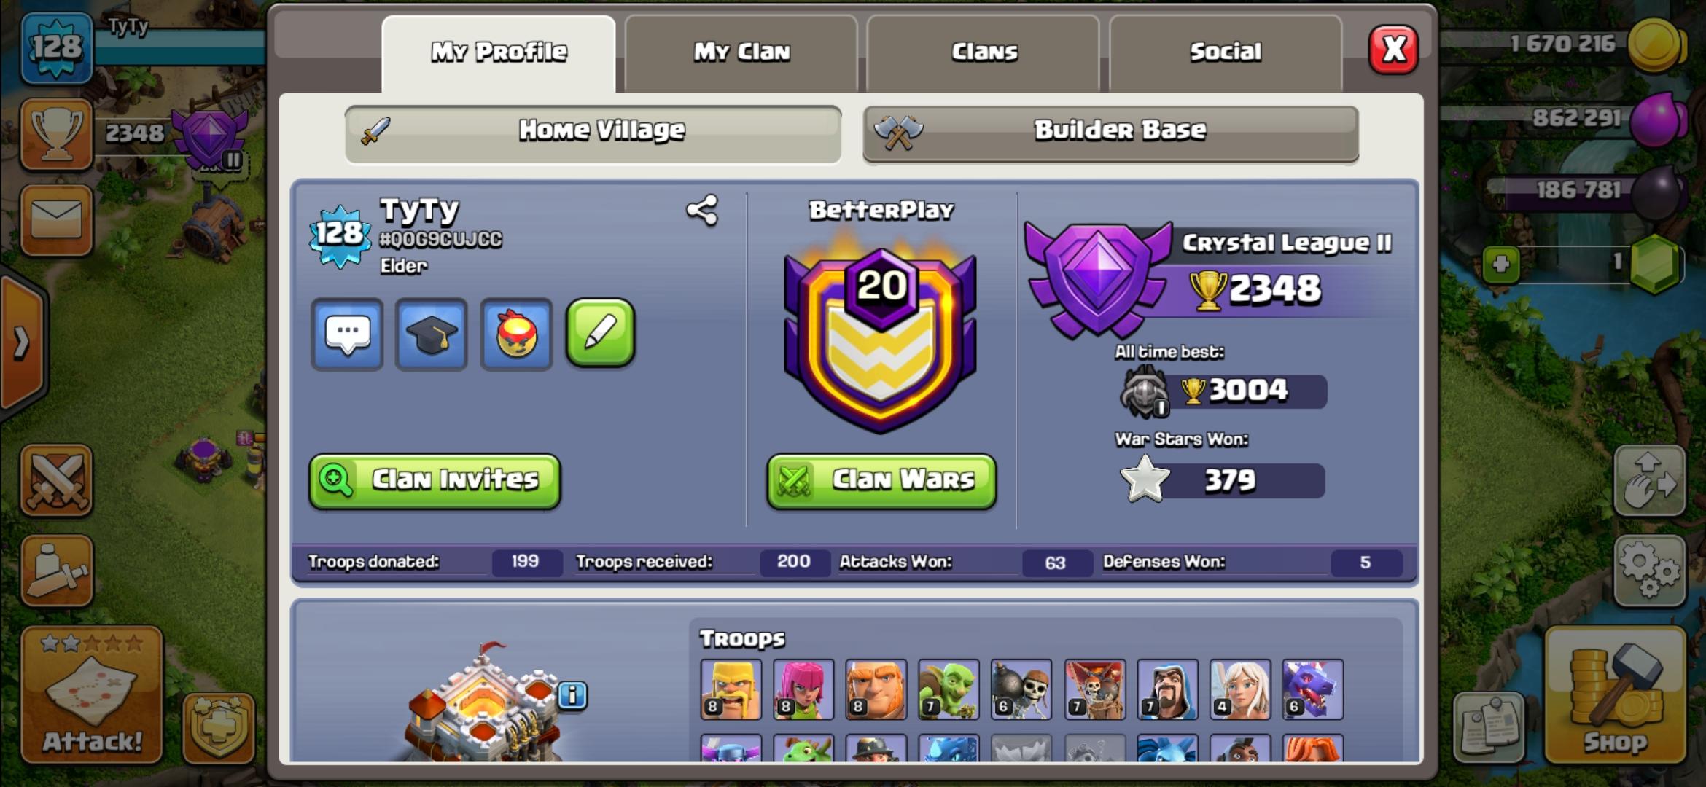1706x787 pixels.
Task: Select the Home Village toggle
Action: pos(593,133)
